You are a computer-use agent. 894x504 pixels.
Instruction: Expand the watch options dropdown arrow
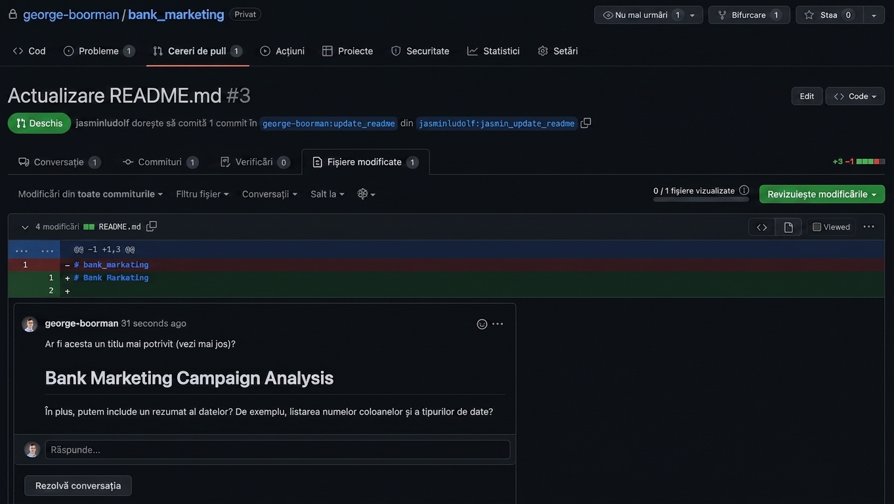[692, 15]
